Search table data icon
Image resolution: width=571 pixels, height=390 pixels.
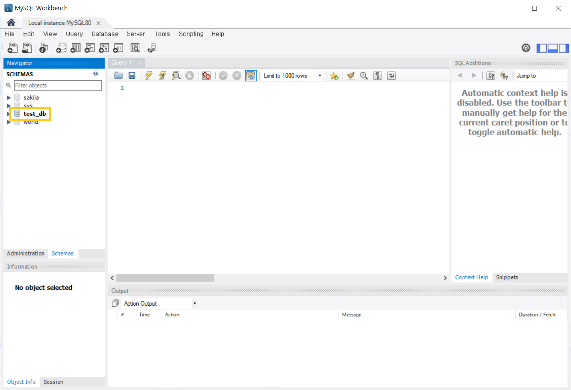click(x=135, y=48)
